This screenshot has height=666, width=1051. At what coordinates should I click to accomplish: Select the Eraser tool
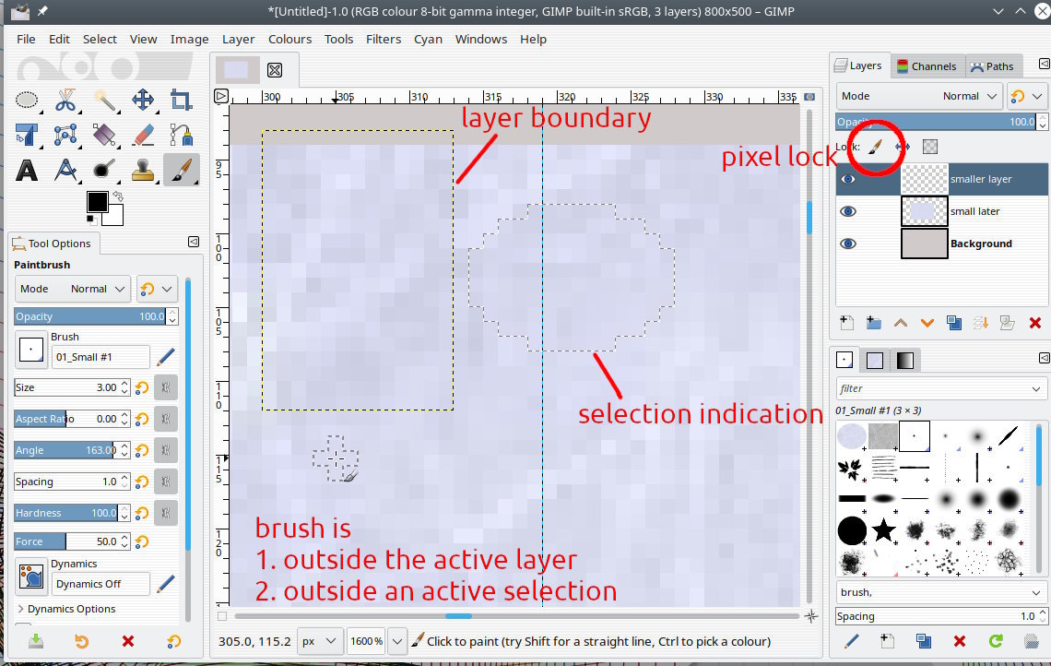pyautogui.click(x=143, y=136)
